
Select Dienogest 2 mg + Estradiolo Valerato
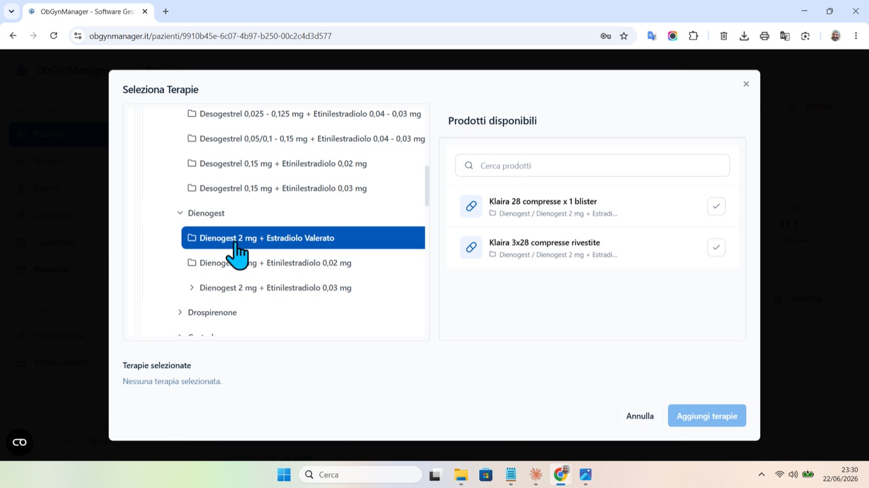coord(303,237)
